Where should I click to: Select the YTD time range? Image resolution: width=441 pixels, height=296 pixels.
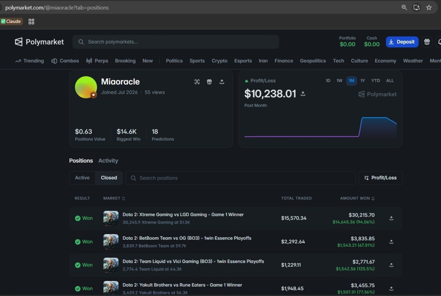click(x=376, y=81)
